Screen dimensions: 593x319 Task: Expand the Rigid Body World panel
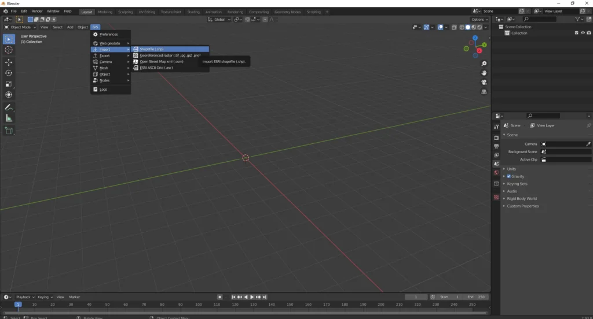[x=522, y=199]
